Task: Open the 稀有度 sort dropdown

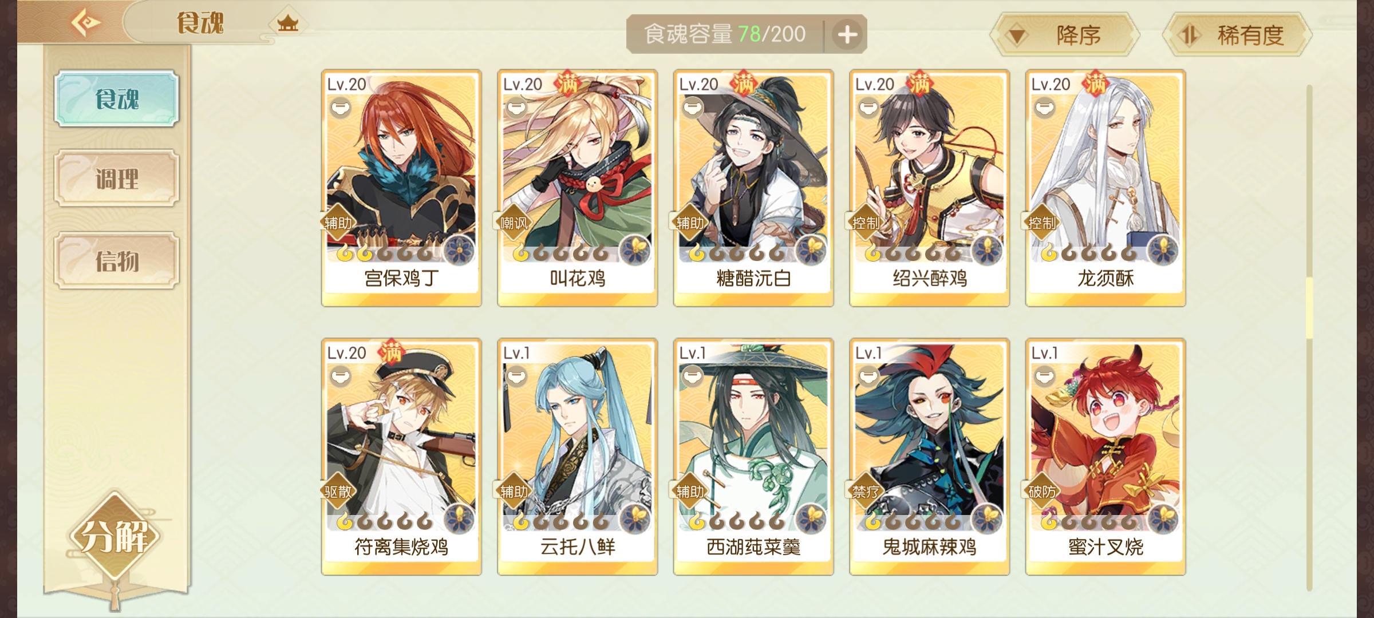Action: point(1238,35)
